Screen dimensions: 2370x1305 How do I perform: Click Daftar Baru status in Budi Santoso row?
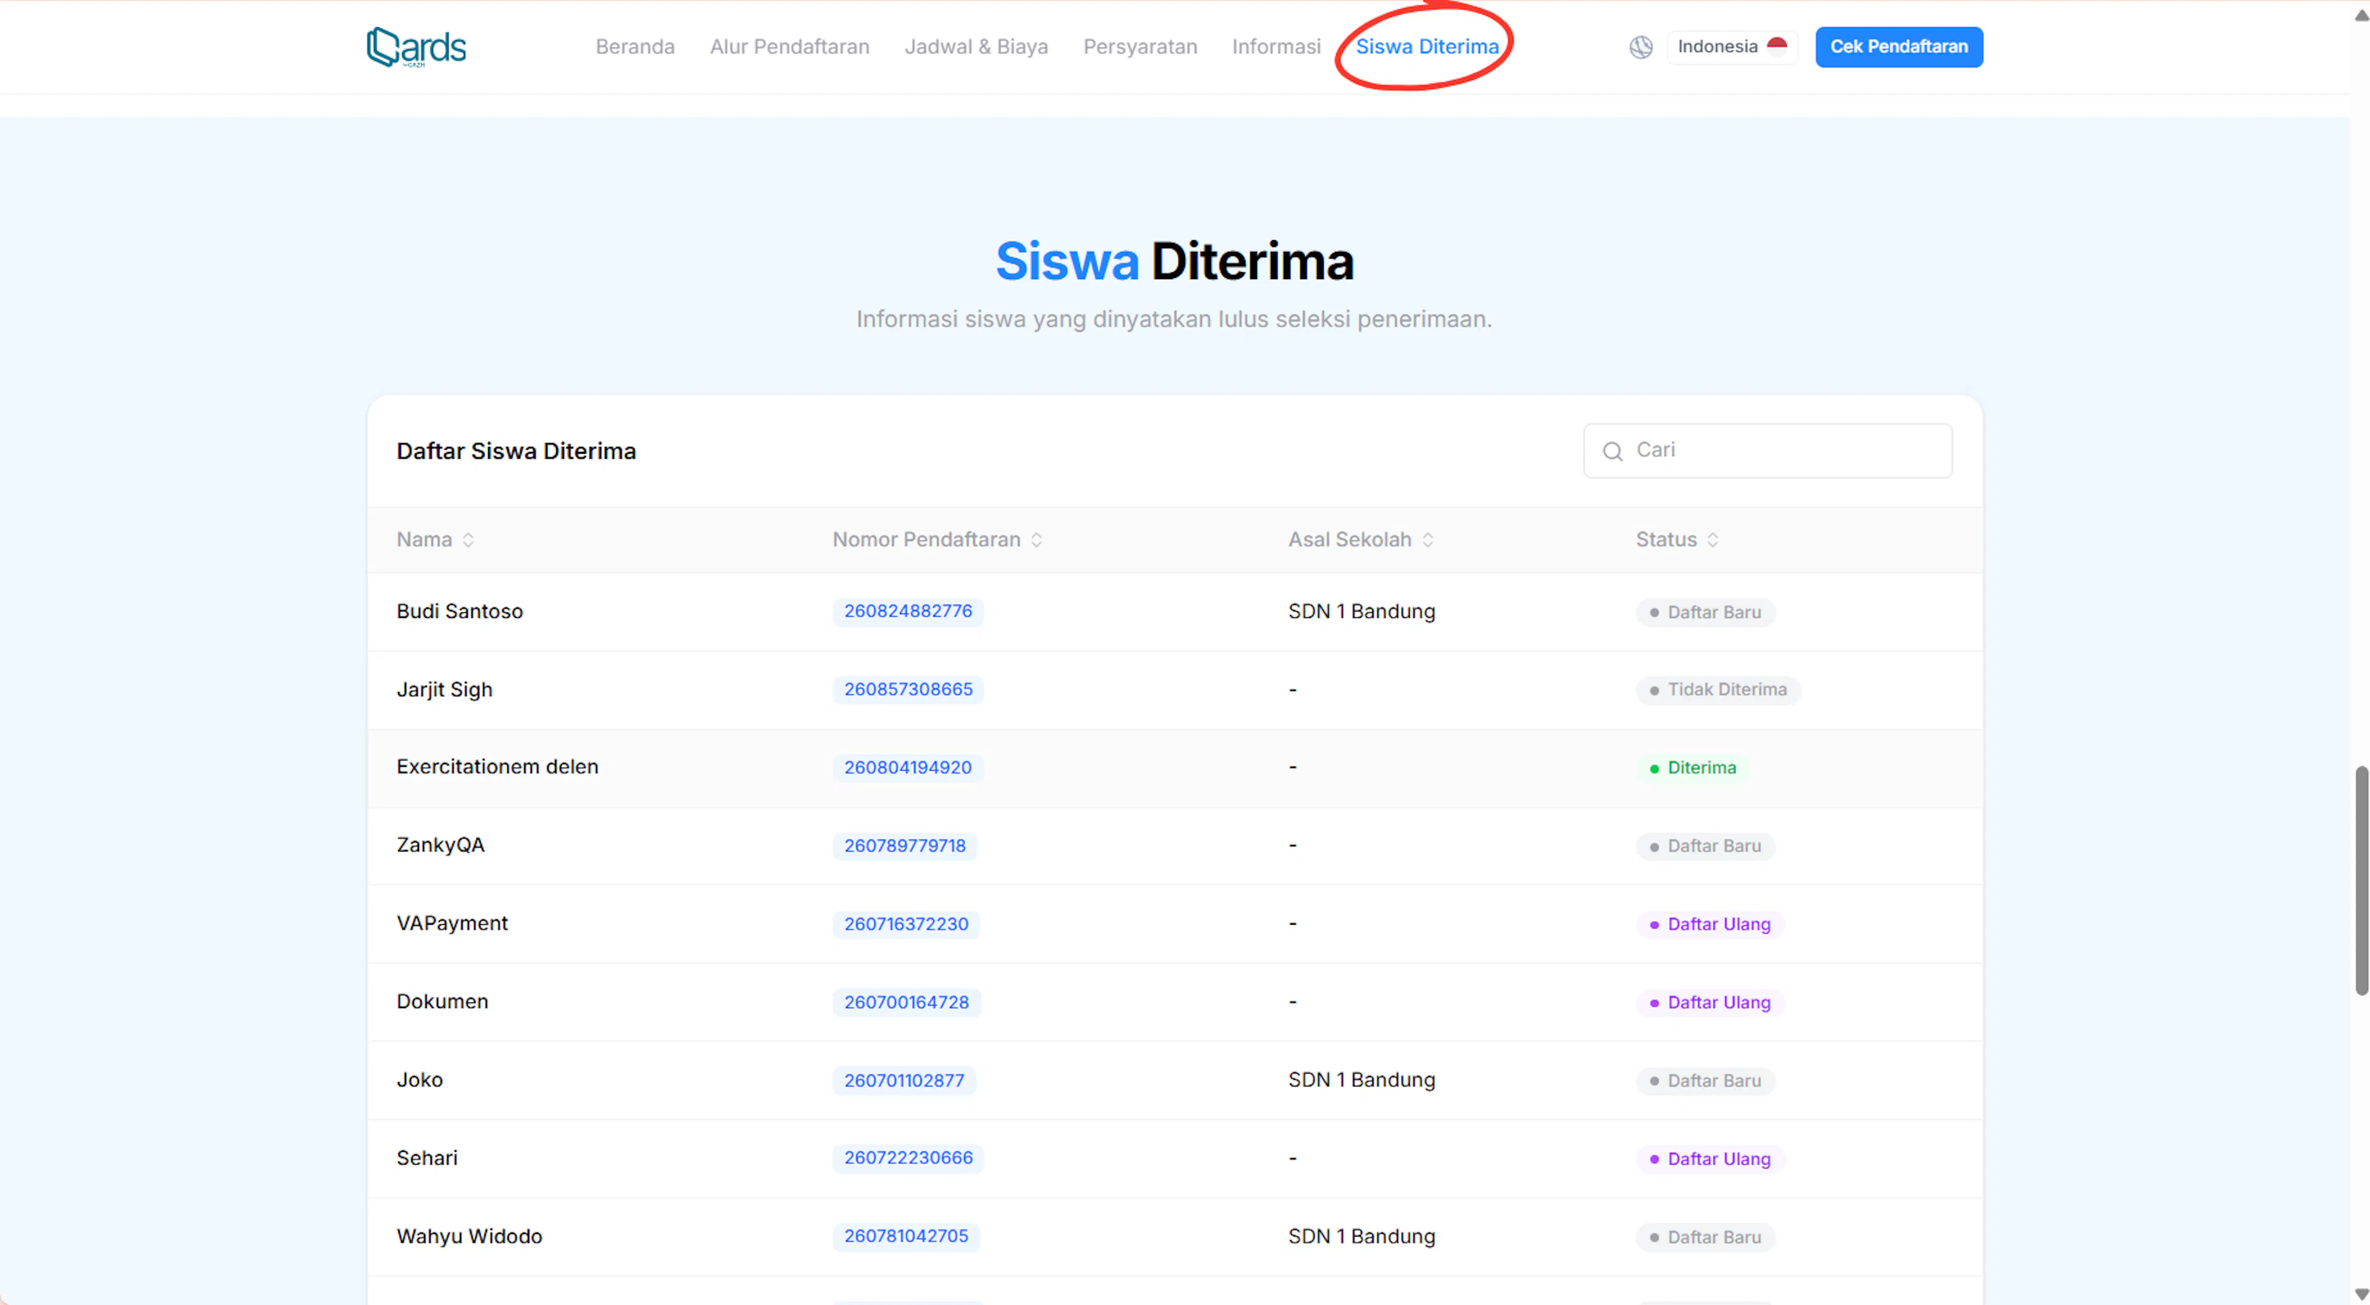1705,612
